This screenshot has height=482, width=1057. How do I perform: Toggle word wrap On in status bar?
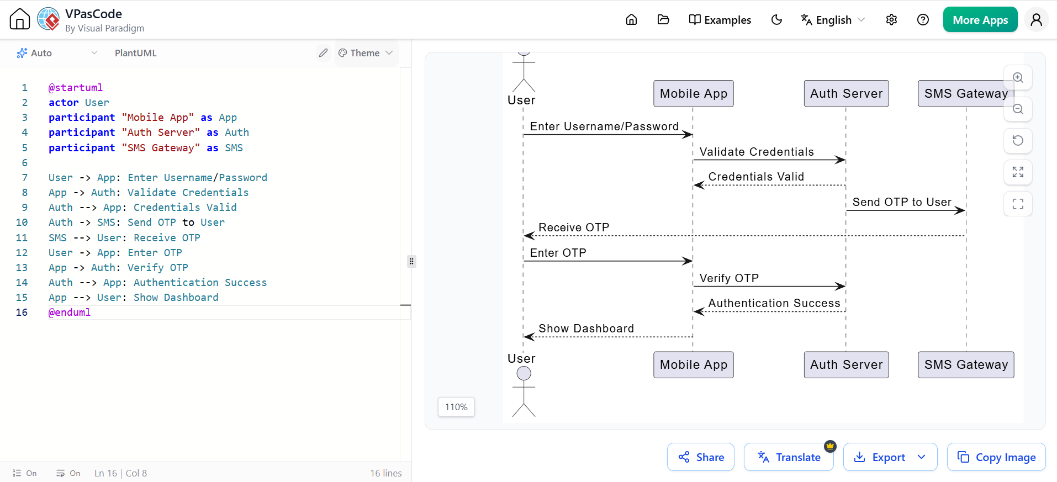68,473
